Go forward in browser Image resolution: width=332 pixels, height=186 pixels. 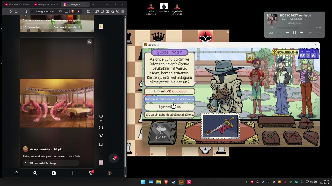11,11
